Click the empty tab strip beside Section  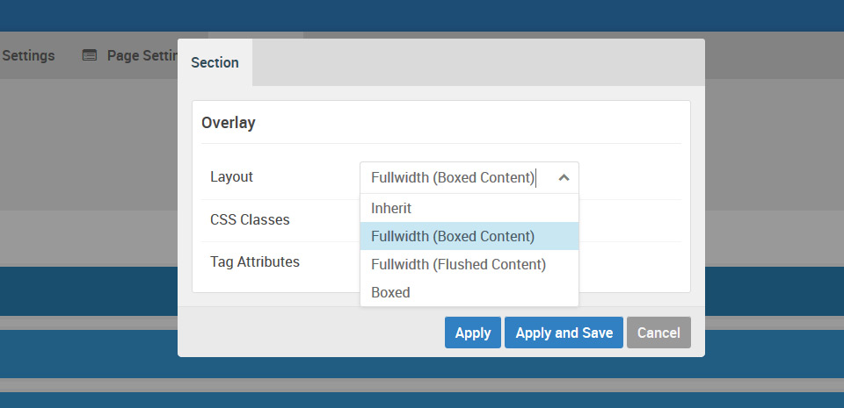(x=478, y=62)
